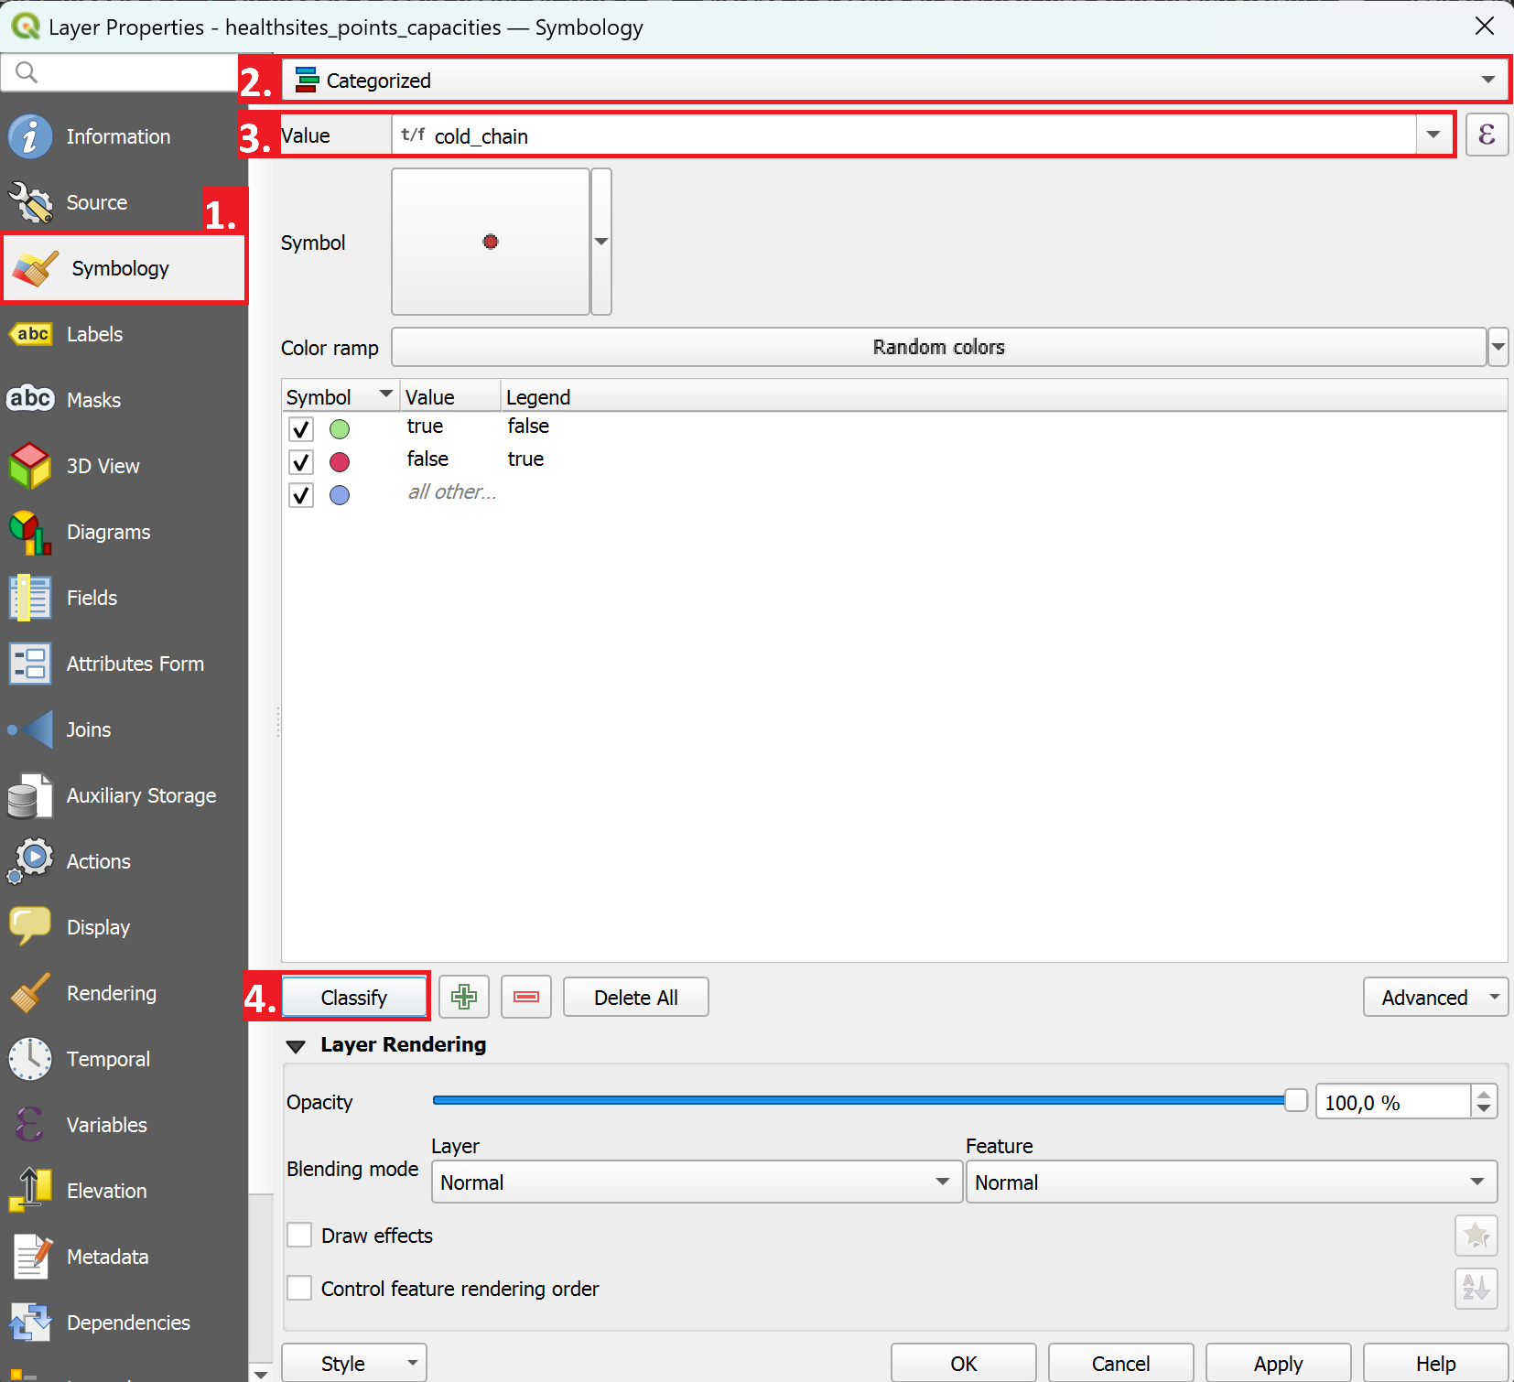This screenshot has height=1382, width=1514.
Task: Open the Temporal settings clock icon
Action: click(30, 1059)
